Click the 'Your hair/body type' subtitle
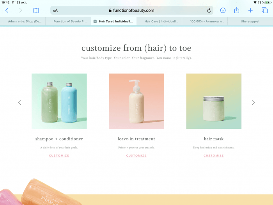The image size is (273, 205). [x=136, y=58]
